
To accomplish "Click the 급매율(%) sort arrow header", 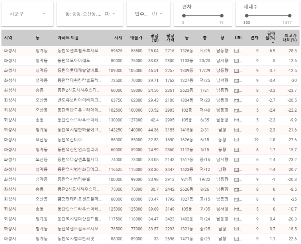I will (271, 38).
